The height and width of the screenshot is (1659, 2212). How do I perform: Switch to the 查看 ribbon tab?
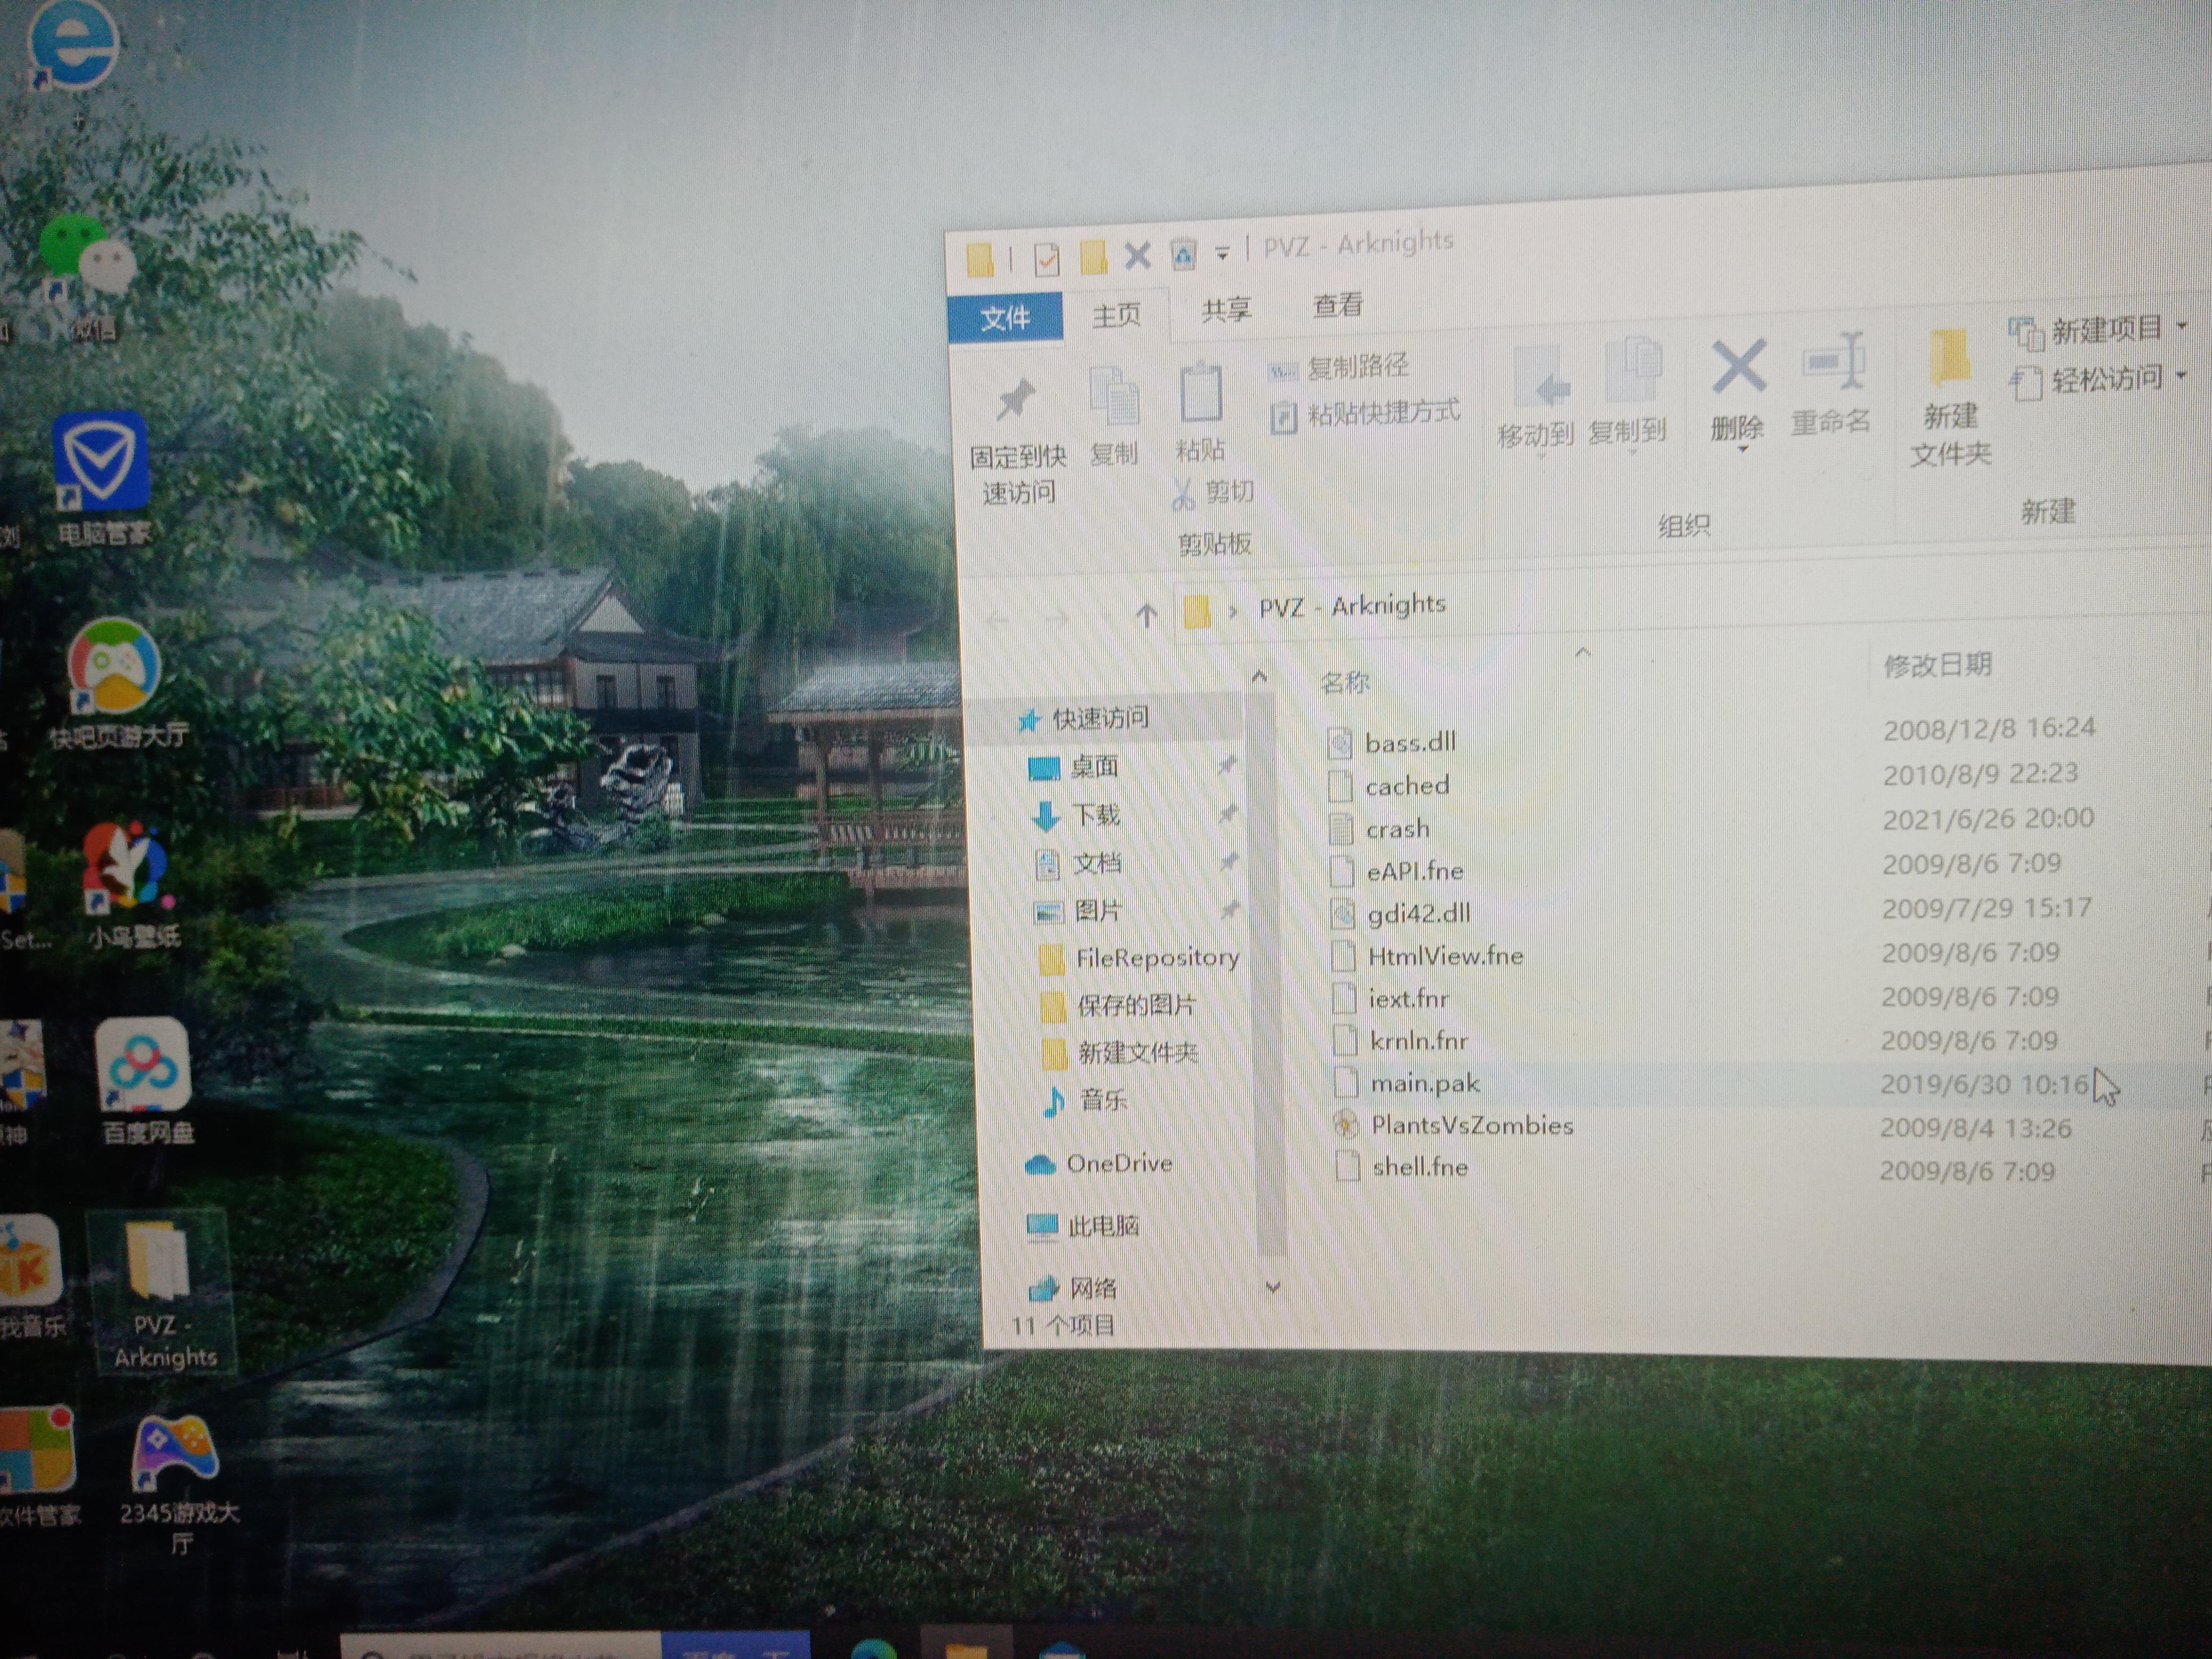(x=1337, y=305)
